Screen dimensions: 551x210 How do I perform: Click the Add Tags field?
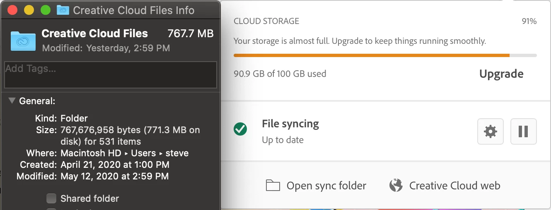(x=110, y=75)
